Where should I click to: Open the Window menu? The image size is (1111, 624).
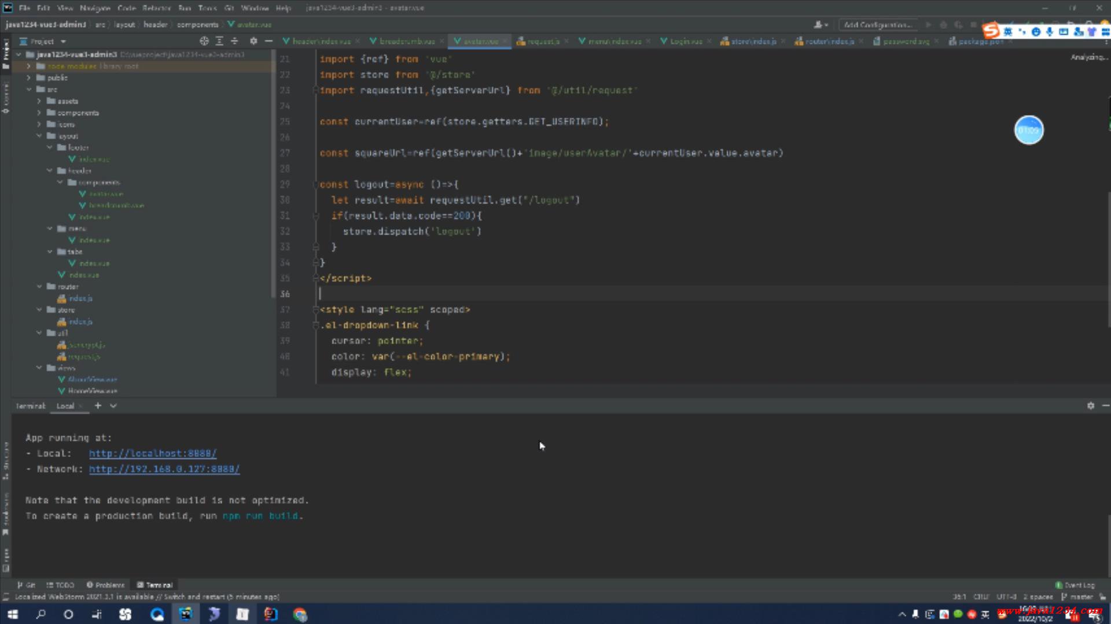tap(255, 8)
